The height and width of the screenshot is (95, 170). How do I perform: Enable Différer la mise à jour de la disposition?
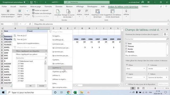(126, 84)
